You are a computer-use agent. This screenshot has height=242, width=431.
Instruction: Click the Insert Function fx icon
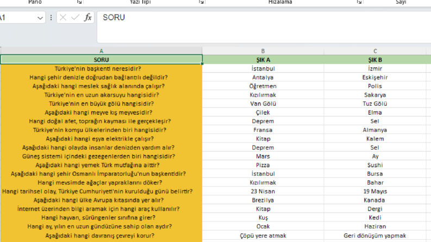88,17
